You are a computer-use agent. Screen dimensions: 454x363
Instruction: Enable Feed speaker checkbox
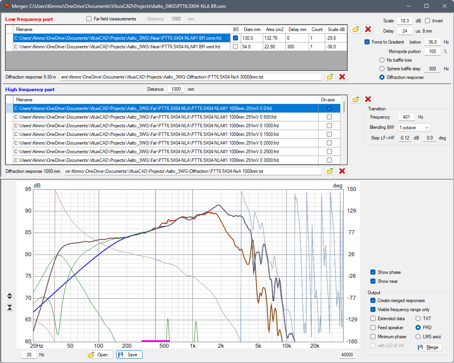(373, 327)
